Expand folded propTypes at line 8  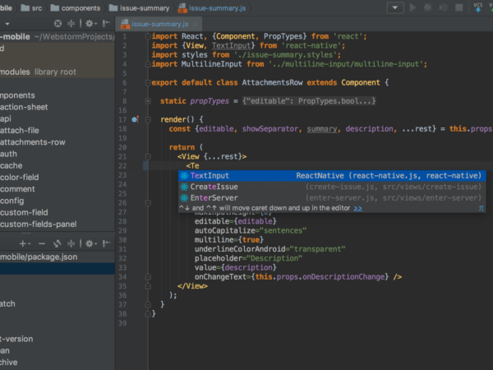click(x=148, y=101)
